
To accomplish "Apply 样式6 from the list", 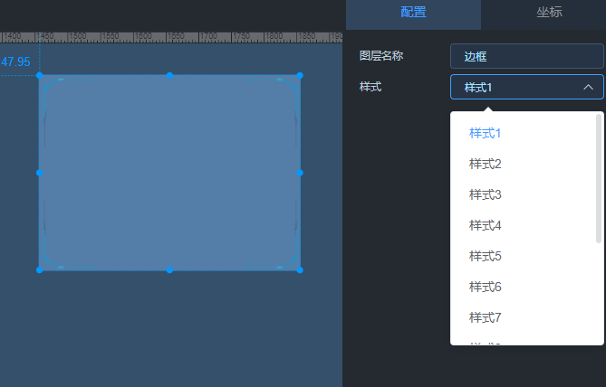I will tap(486, 287).
